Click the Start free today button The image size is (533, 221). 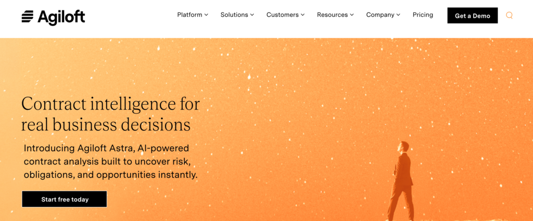point(65,199)
